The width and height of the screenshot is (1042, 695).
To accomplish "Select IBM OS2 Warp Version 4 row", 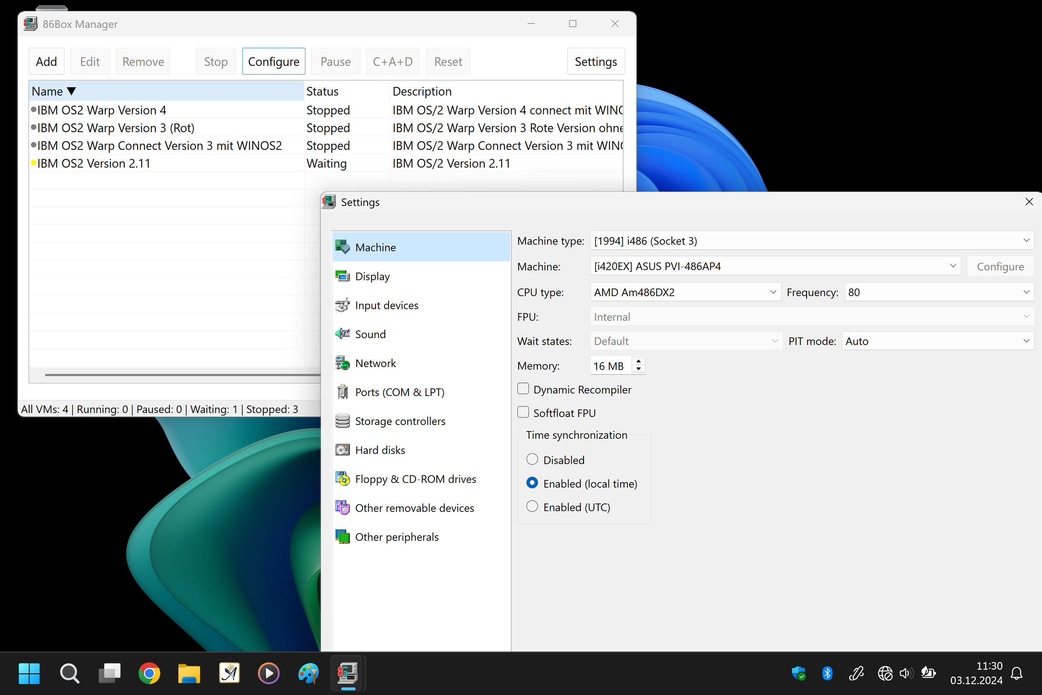I will coord(326,109).
